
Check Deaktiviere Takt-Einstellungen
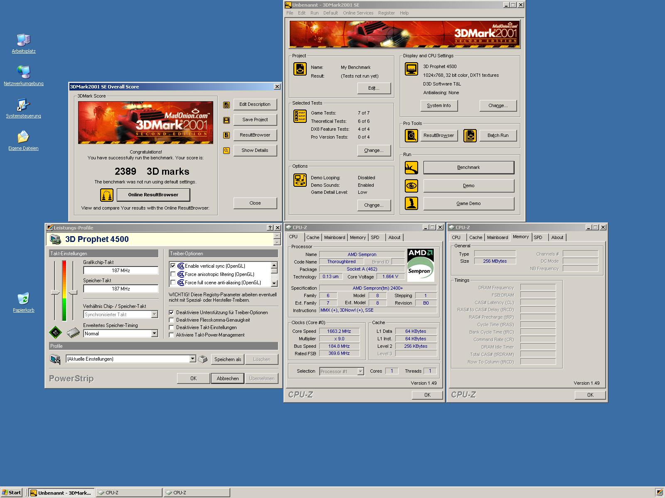point(171,327)
